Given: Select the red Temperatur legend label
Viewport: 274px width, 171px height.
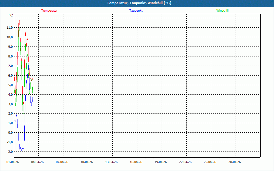Looking at the screenshot, I should 49,11.
